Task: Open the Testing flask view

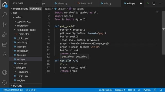Action: coord(5,54)
